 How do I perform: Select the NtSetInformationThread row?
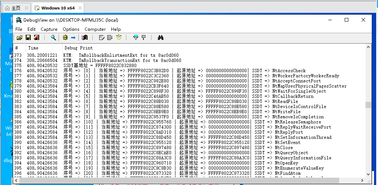(x=189, y=137)
